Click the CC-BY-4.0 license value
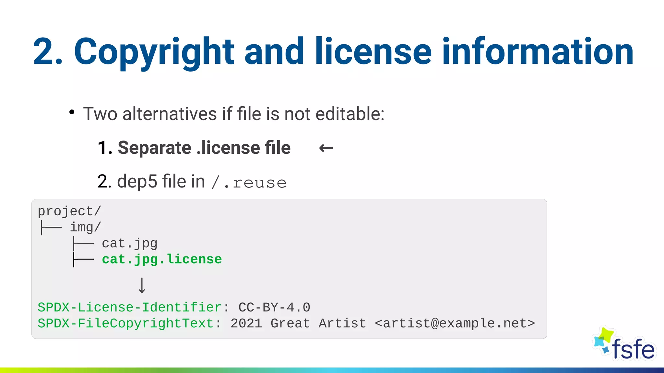The image size is (664, 373). point(274,307)
